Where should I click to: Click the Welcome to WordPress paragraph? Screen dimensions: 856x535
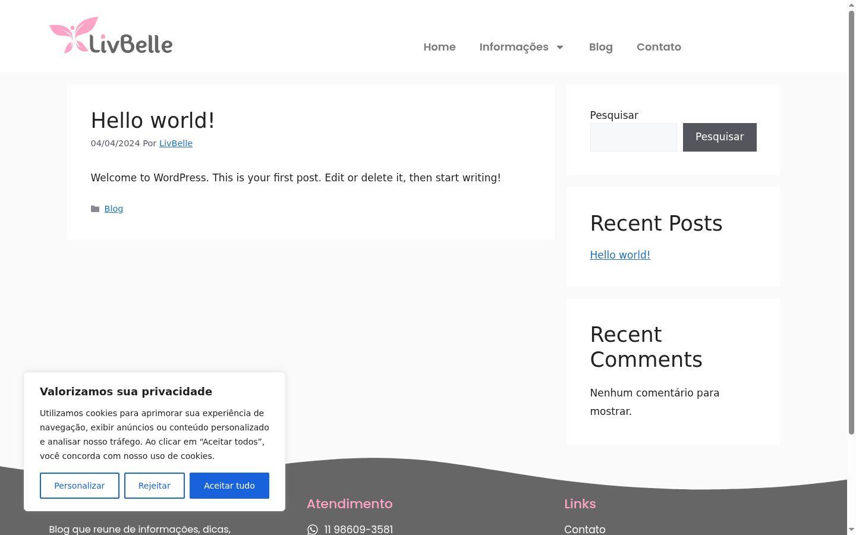pyautogui.click(x=295, y=178)
